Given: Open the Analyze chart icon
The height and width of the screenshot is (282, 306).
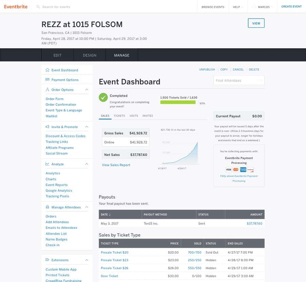Looking at the screenshot, I should coord(48,164).
